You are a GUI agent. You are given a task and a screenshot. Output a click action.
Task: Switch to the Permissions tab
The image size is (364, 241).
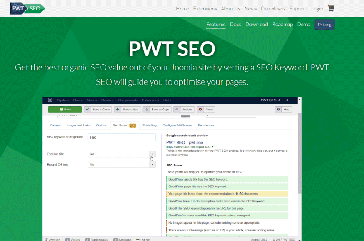pos(206,125)
